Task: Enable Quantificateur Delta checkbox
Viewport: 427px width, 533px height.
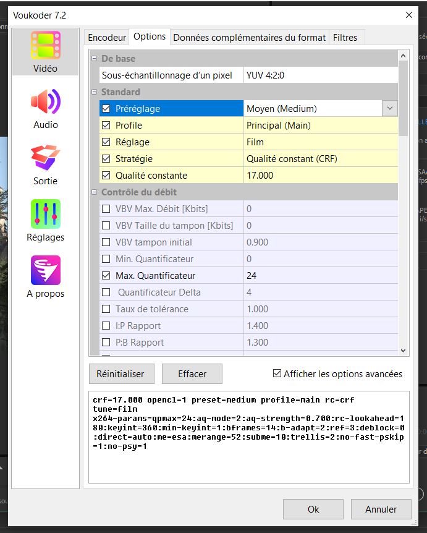Action: point(106,292)
